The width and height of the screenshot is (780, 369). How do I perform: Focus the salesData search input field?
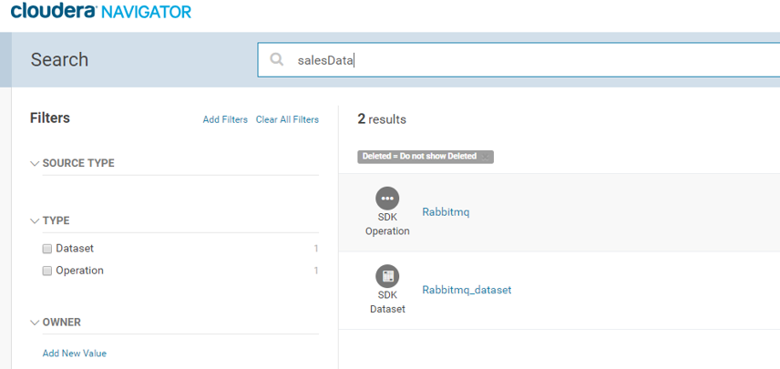[529, 60]
